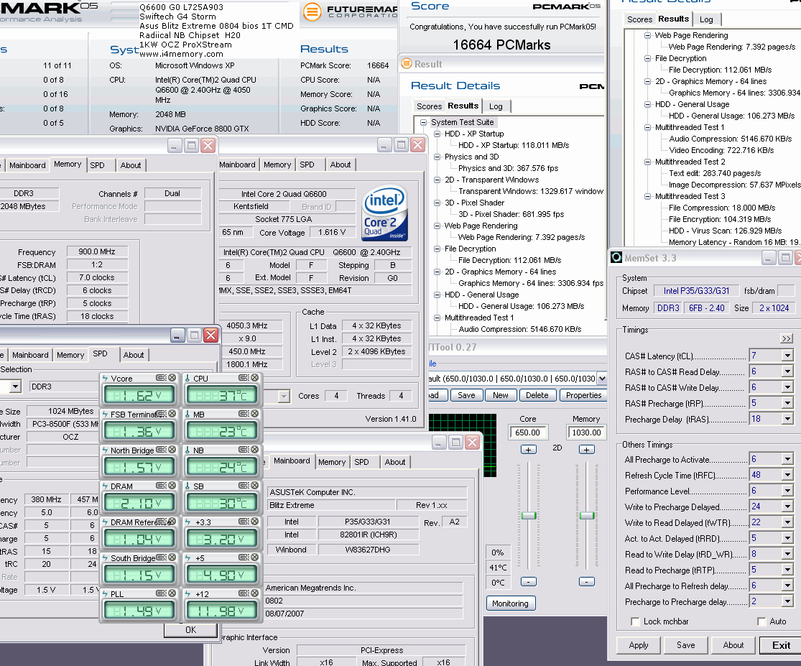
Task: Close the NB temperature monitor widget
Action: (255, 450)
